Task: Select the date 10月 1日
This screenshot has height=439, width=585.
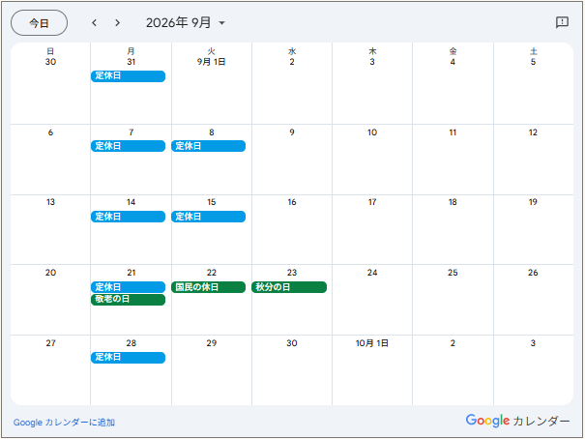Action: point(372,343)
